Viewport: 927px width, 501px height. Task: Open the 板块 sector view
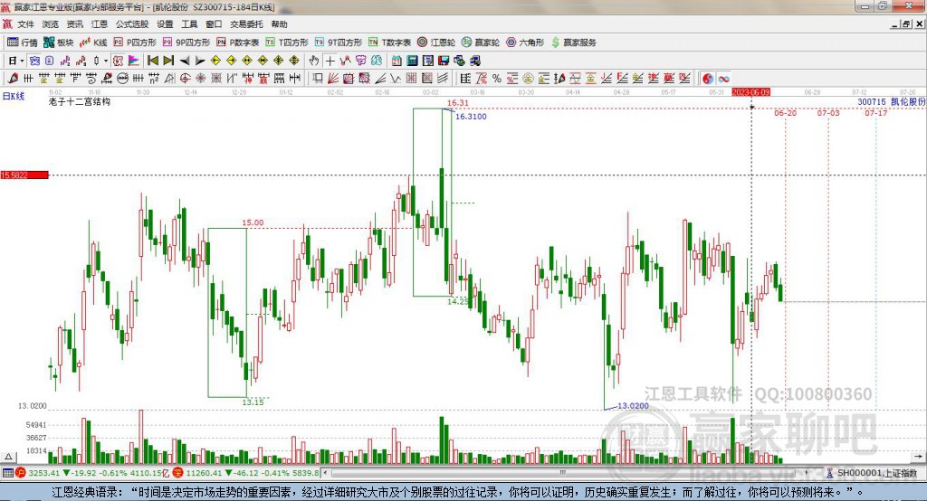[x=59, y=43]
